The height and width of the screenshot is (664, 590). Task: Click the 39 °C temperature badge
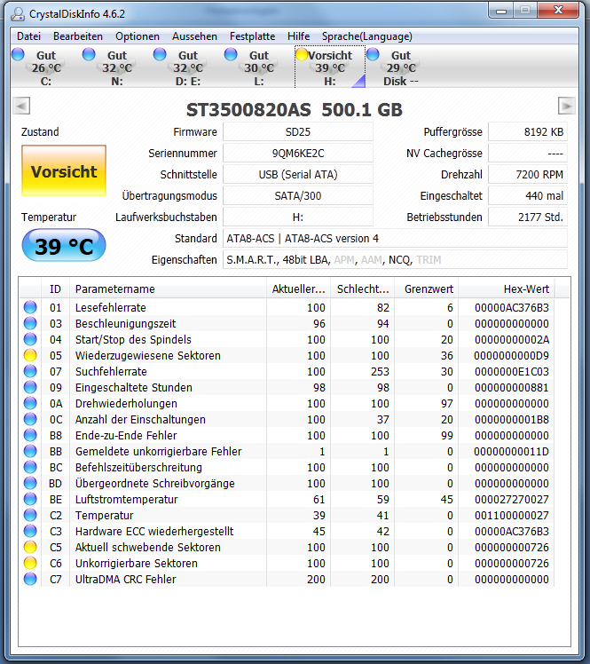[64, 246]
